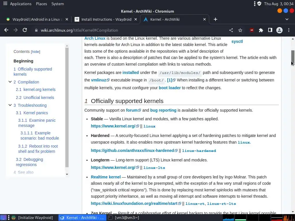Go to 3.1 Kernel panics in contents
The image size is (295, 221).
coord(32,113)
